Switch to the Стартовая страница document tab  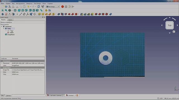tap(55, 95)
